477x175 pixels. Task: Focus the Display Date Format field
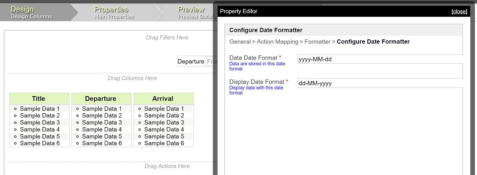[x=379, y=83]
